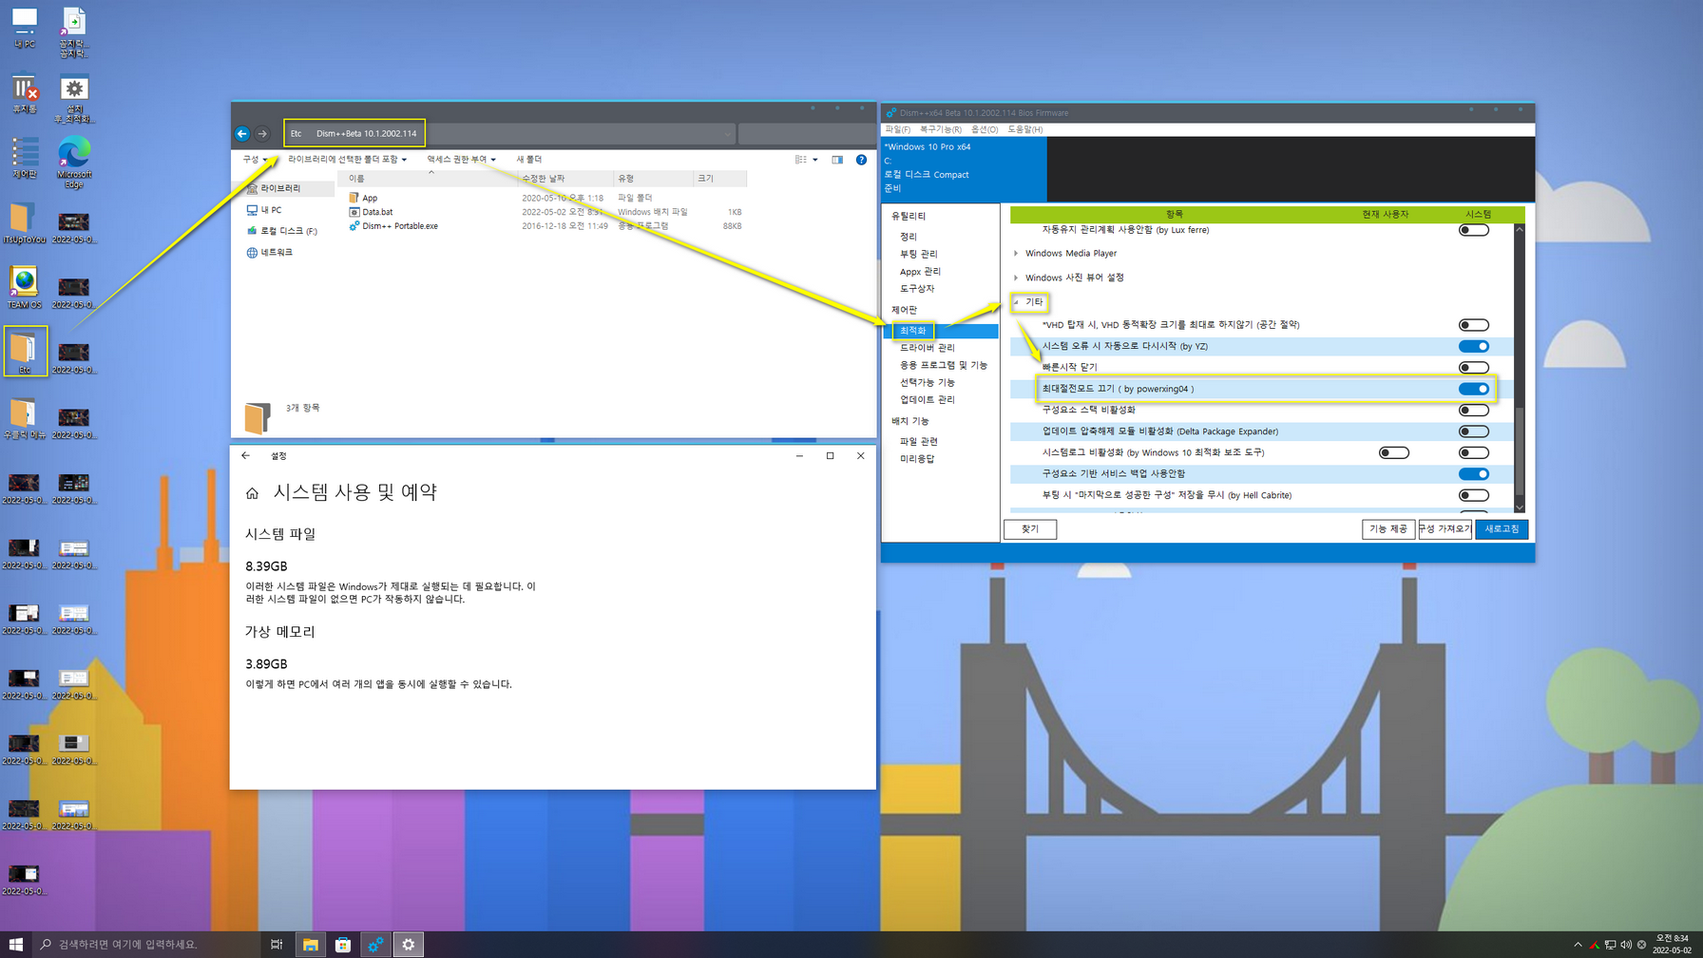Toggle the preview pane icon in Explorer
The image size is (1703, 958).
pos(837,160)
